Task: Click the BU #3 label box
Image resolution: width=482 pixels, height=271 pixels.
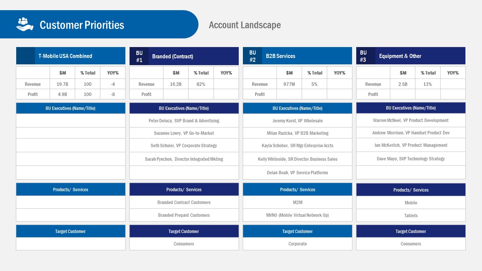Action: (366, 56)
